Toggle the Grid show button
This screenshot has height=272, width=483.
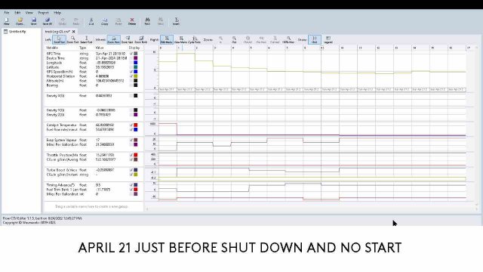(315, 40)
